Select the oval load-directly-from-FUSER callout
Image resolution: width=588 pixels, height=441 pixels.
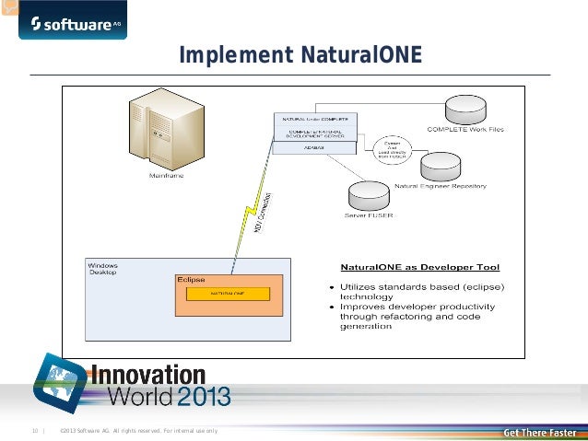tap(393, 150)
